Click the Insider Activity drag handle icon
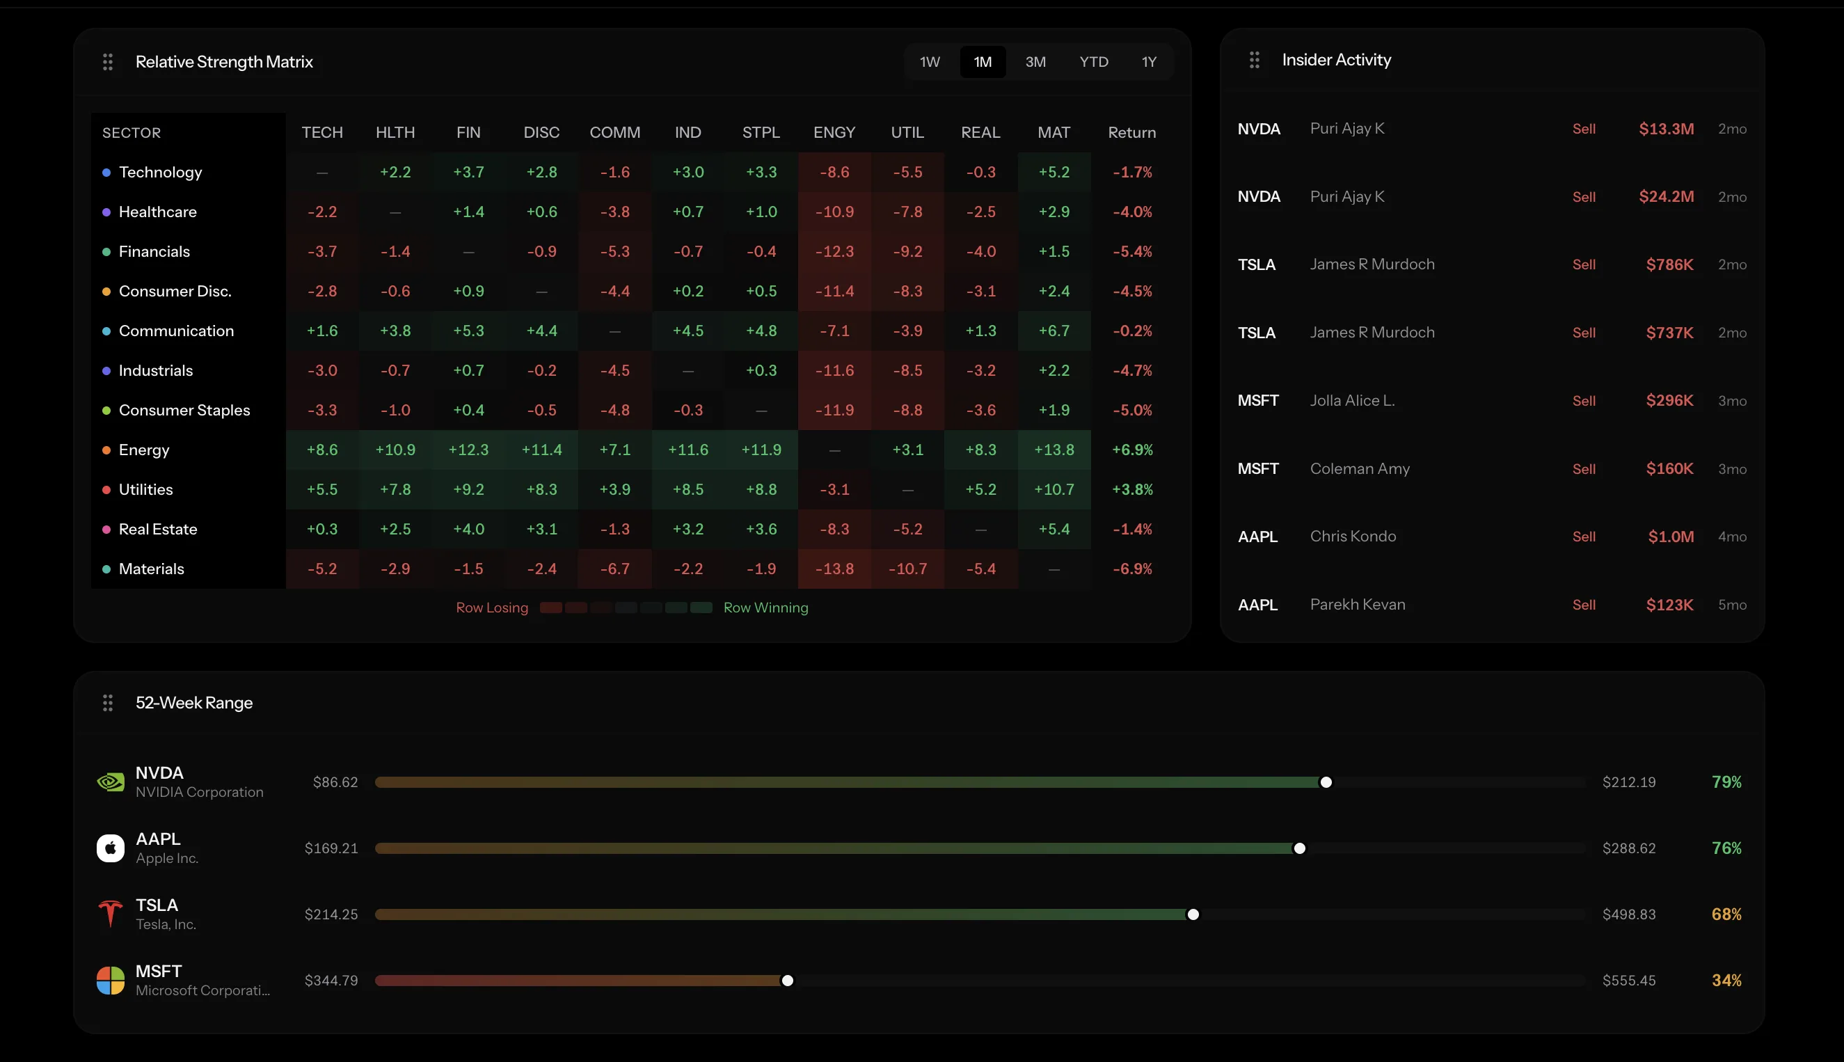 pos(1254,60)
